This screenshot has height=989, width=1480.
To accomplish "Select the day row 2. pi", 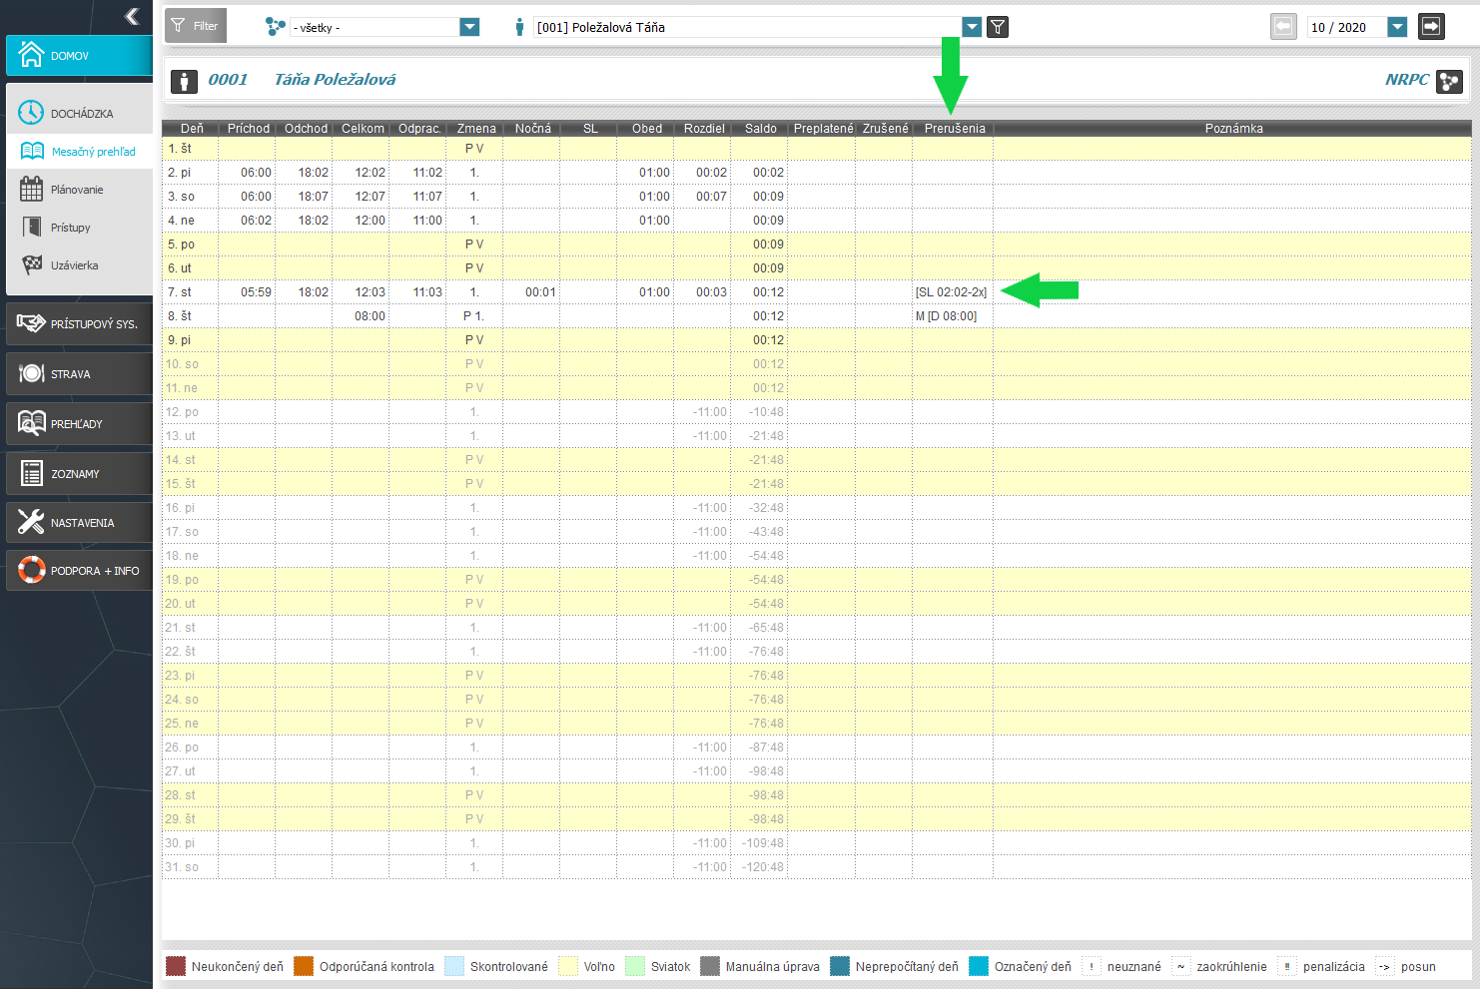I will (817, 173).
